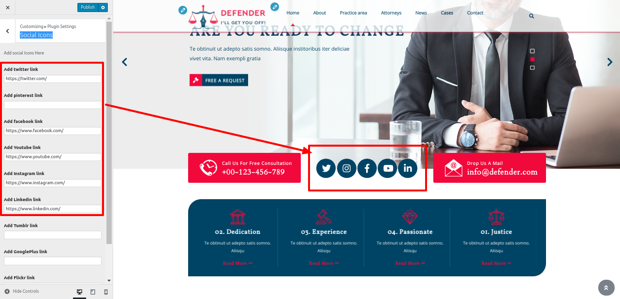620x299 pixels.
Task: Open the Attorneys menu item
Action: coord(391,13)
